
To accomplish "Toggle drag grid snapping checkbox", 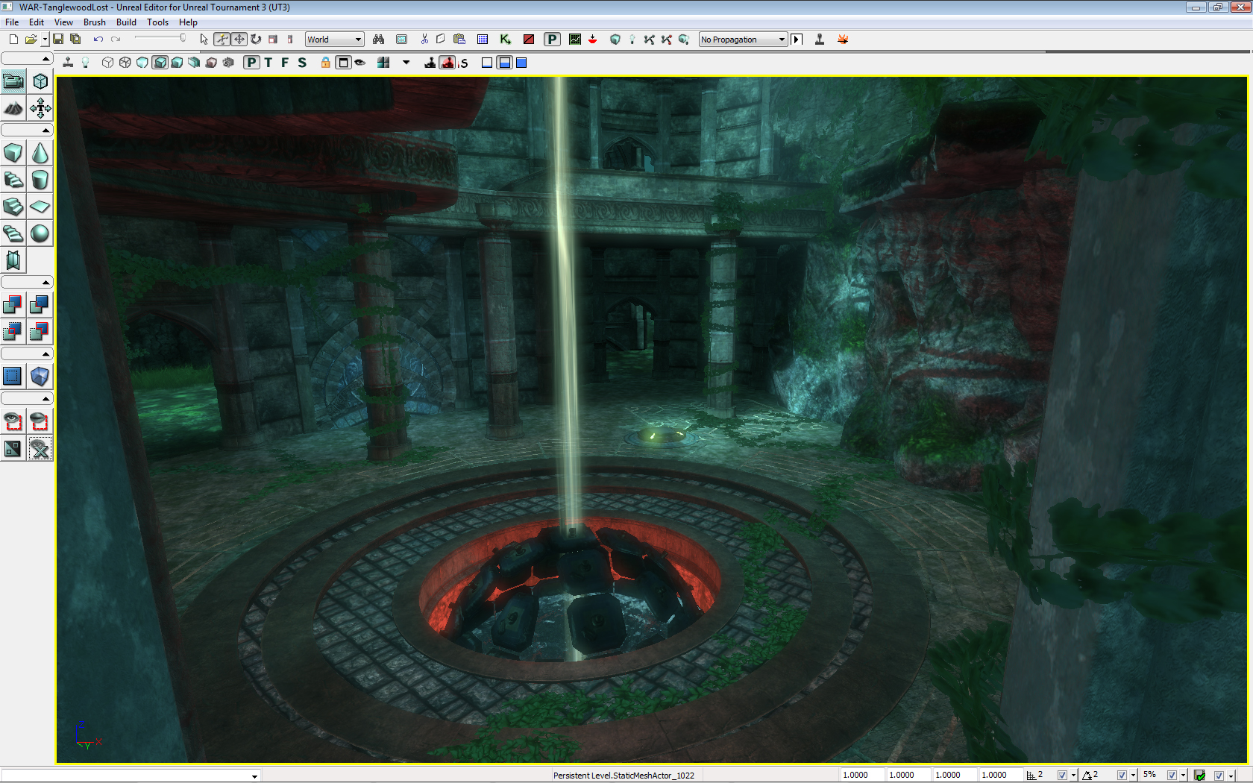I will tap(1062, 776).
